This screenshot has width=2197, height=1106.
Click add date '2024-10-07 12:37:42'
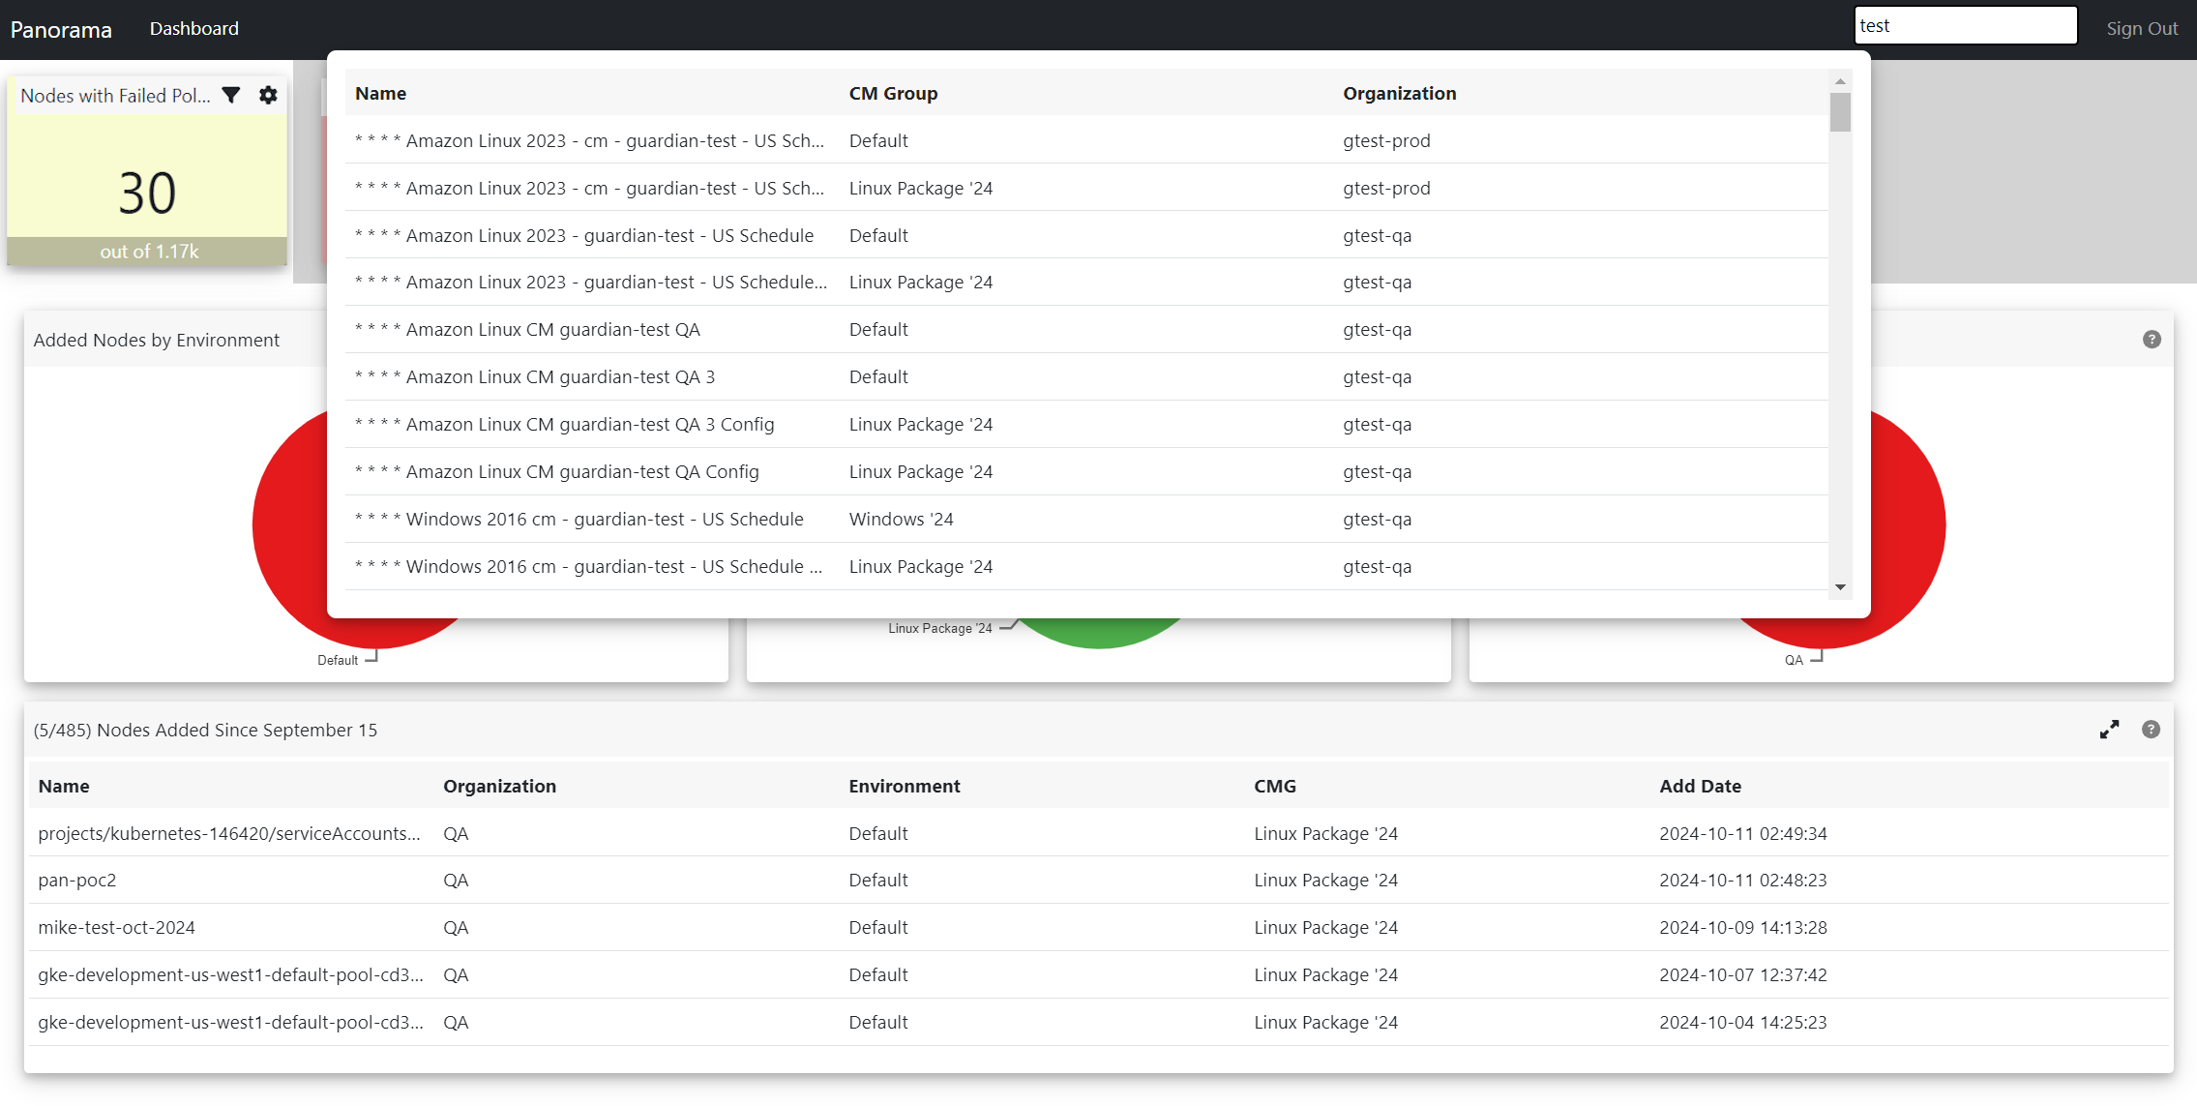pos(1743,975)
